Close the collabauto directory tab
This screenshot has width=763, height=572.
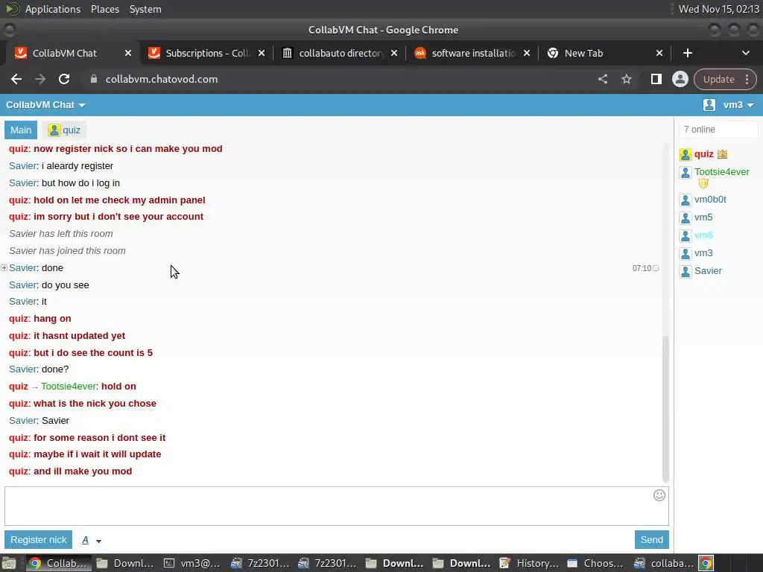394,53
